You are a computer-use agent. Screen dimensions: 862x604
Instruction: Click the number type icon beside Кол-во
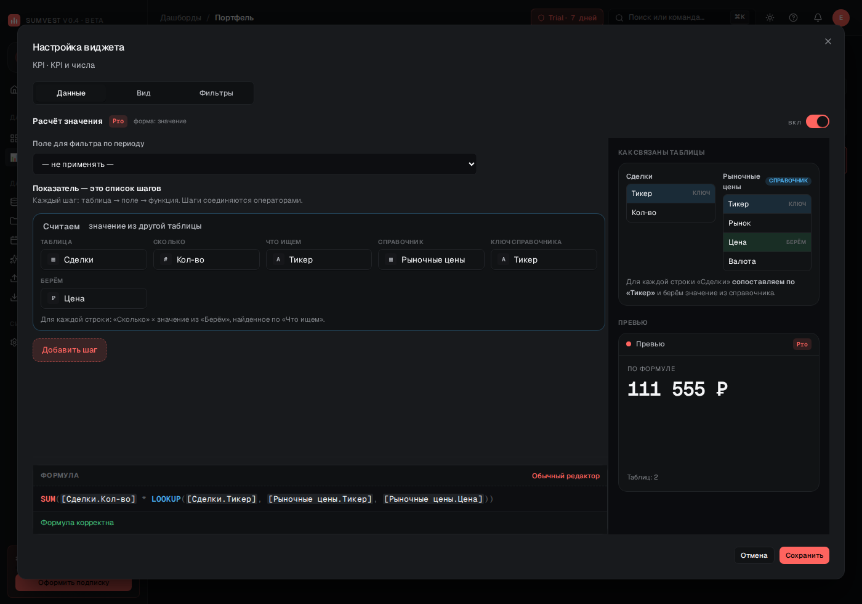[x=166, y=259]
